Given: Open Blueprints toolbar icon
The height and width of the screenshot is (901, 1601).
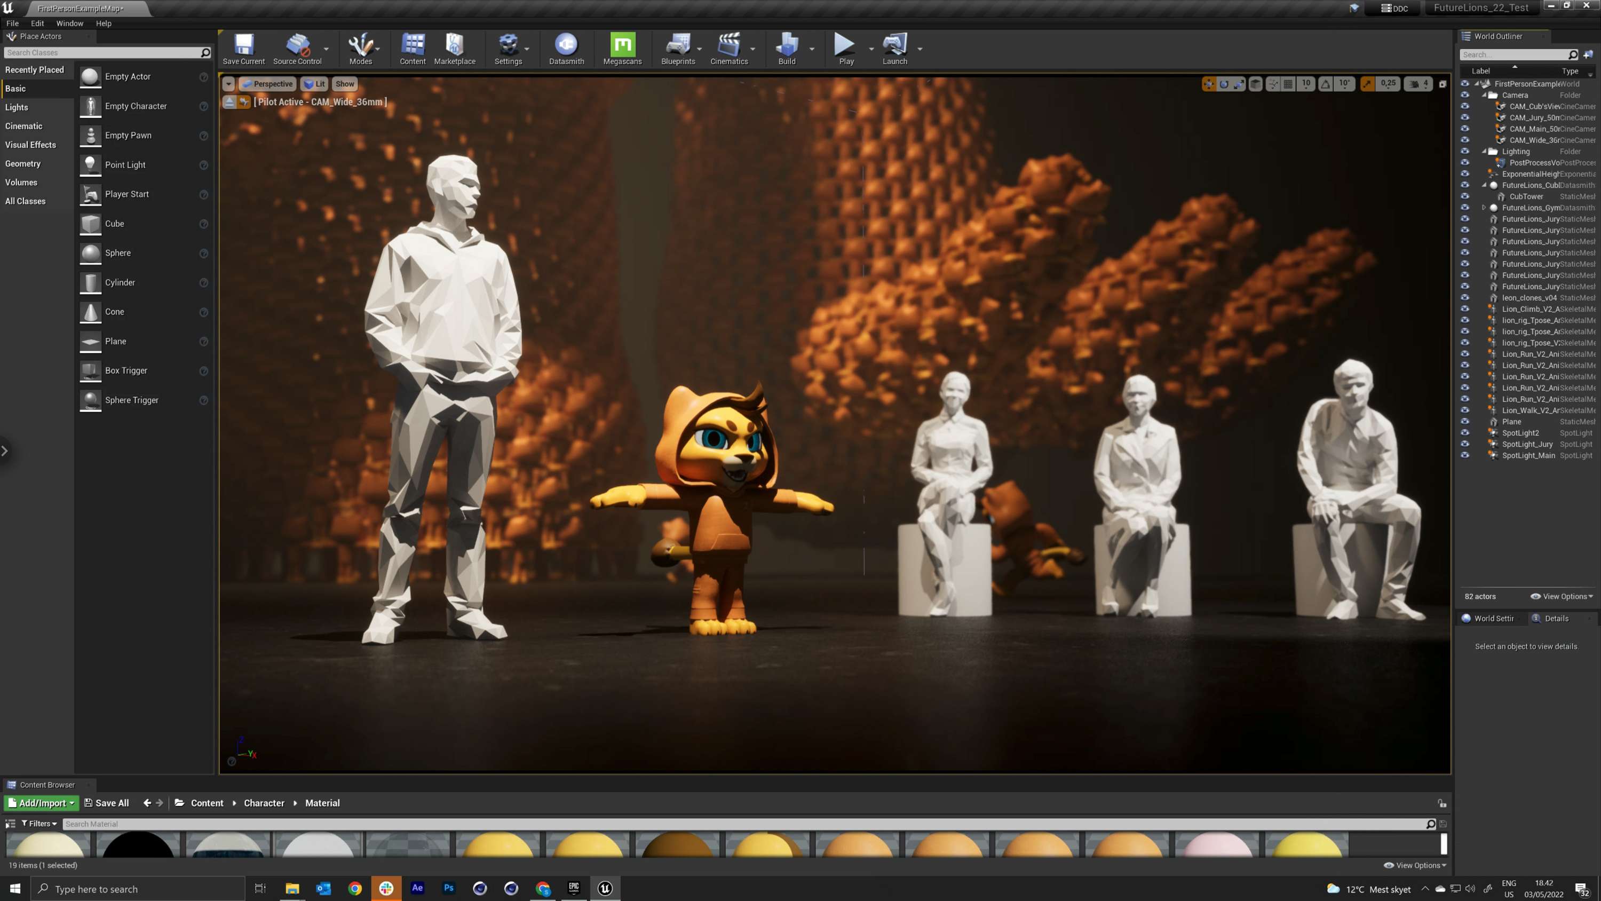Looking at the screenshot, I should pyautogui.click(x=678, y=49).
